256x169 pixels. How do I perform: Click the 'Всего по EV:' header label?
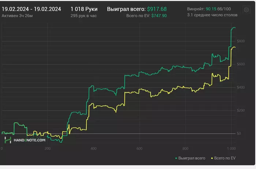(x=138, y=16)
